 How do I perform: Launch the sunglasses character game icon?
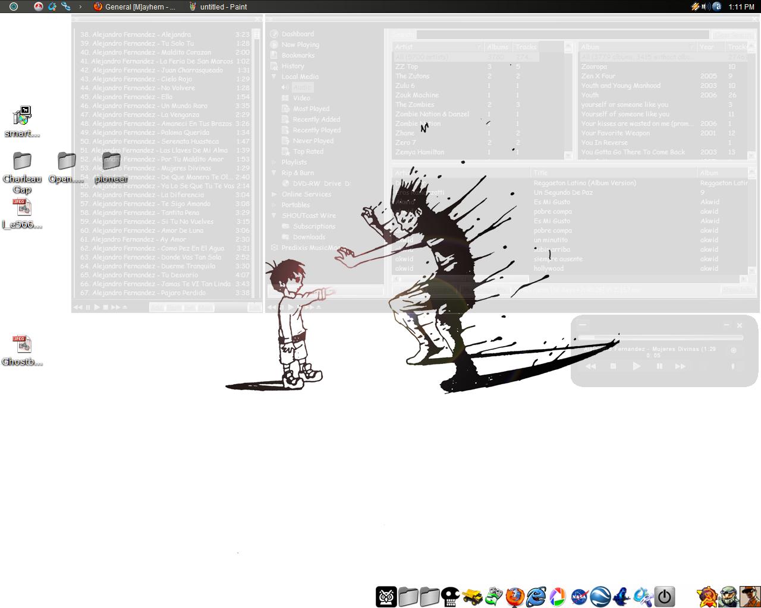(x=750, y=596)
